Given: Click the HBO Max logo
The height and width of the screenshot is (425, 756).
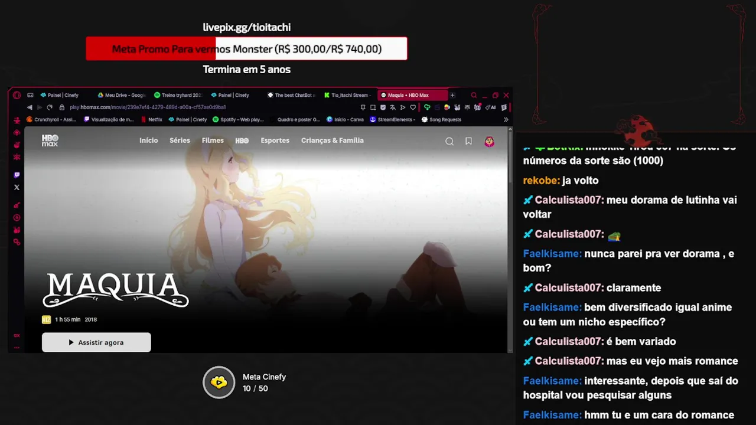Looking at the screenshot, I should click(50, 140).
